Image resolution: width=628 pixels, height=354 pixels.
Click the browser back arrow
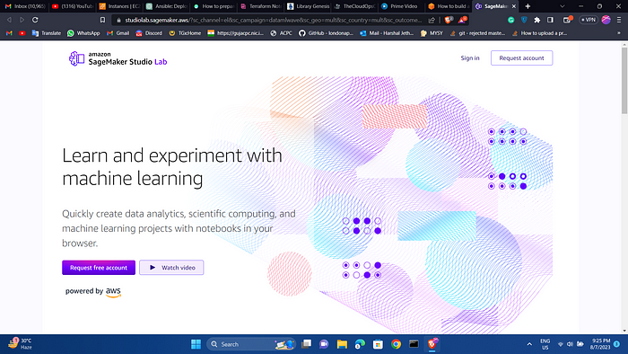[x=9, y=20]
